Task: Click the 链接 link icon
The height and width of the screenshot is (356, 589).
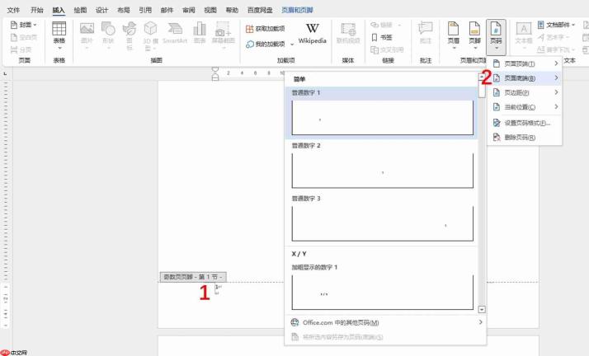Action: [375, 25]
